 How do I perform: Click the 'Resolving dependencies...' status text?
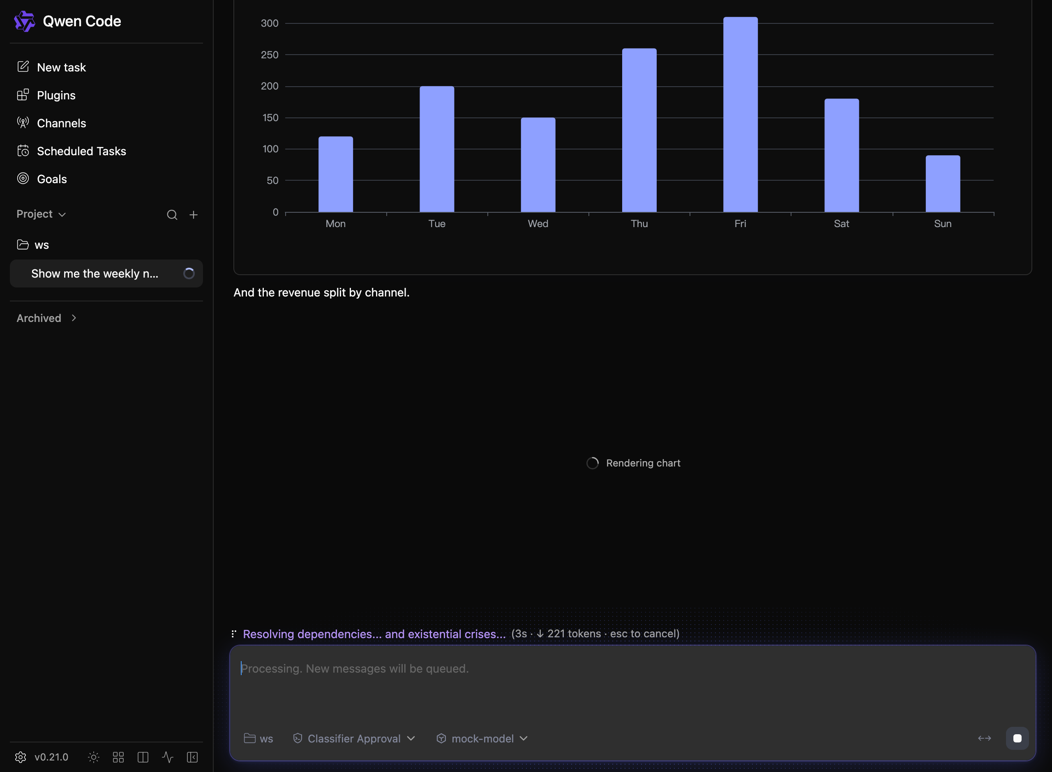[x=374, y=634]
